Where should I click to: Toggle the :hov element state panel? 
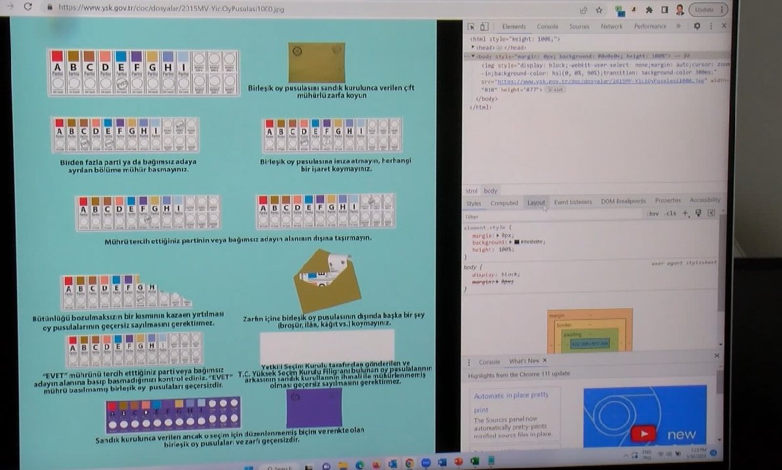click(652, 214)
